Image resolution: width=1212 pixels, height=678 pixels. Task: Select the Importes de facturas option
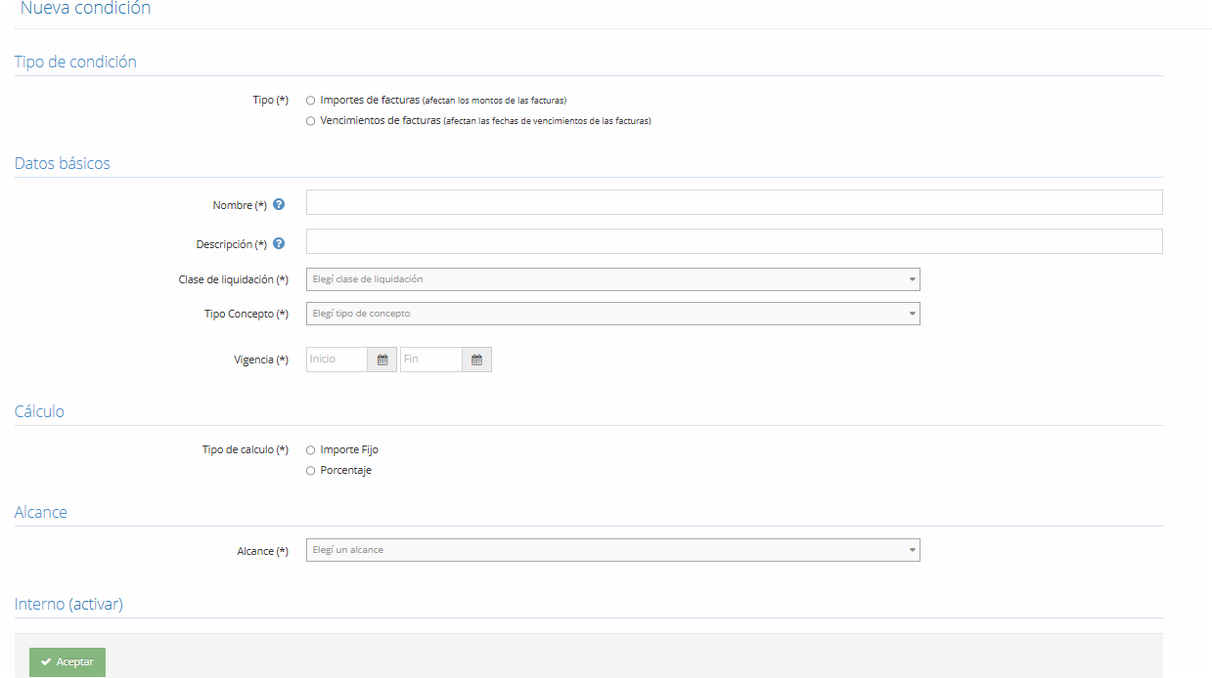(311, 101)
